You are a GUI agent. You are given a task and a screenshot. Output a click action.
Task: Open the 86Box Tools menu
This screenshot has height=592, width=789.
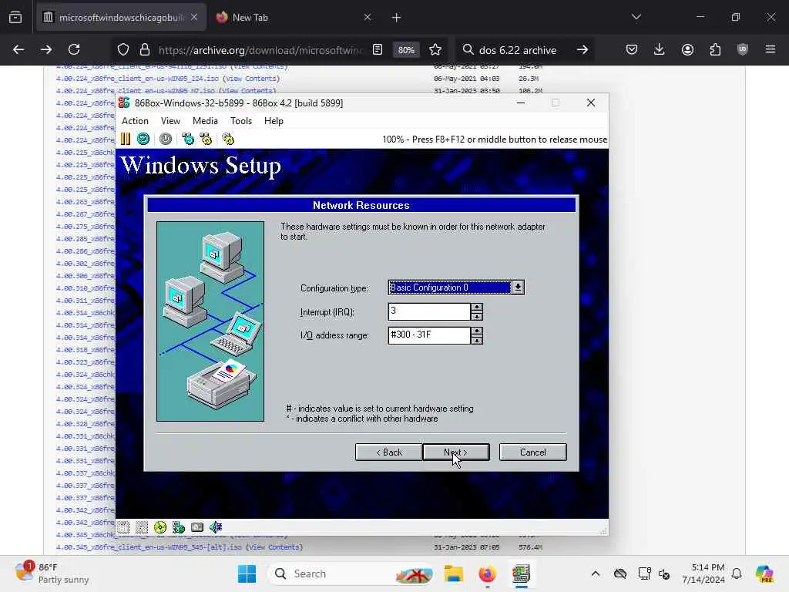241,121
